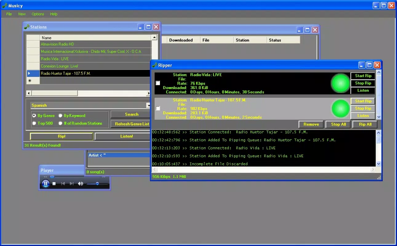Tick the checkbox for Radio Vida ripper entry

[158, 83]
